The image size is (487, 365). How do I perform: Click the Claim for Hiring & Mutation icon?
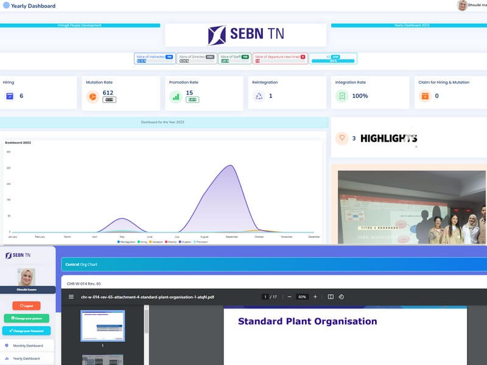pyautogui.click(x=425, y=96)
